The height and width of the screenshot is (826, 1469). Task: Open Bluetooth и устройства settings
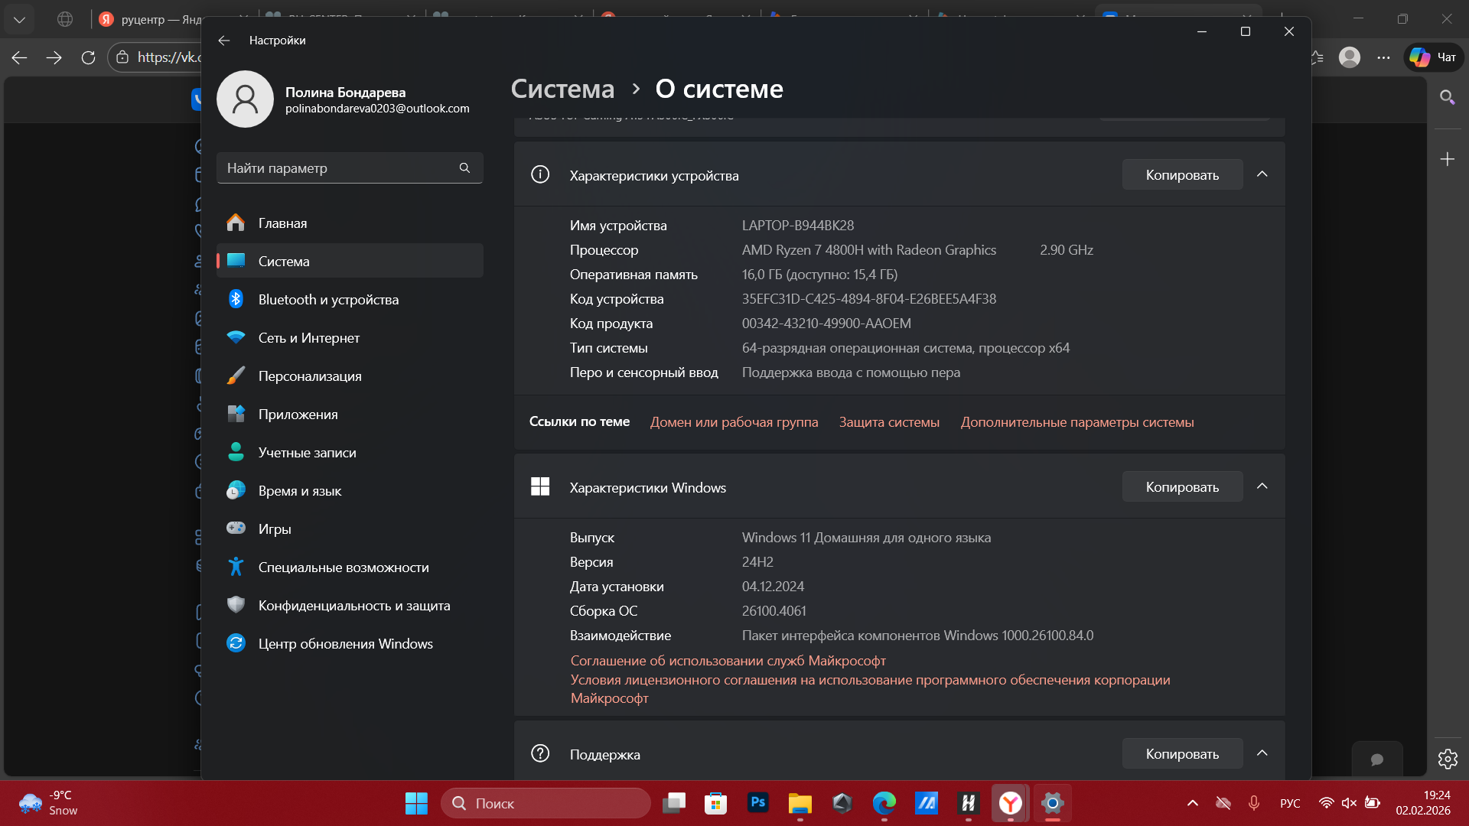click(x=328, y=300)
